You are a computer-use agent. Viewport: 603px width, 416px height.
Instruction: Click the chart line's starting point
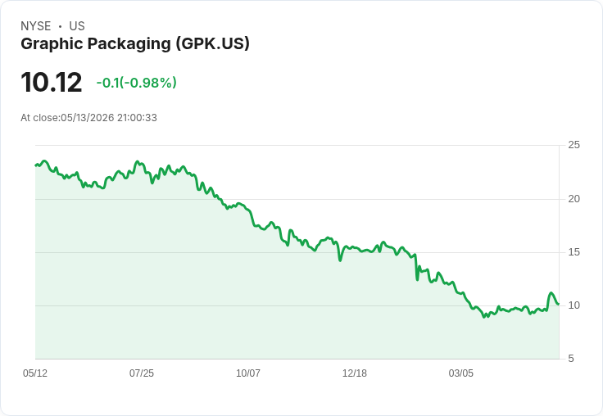pos(36,165)
